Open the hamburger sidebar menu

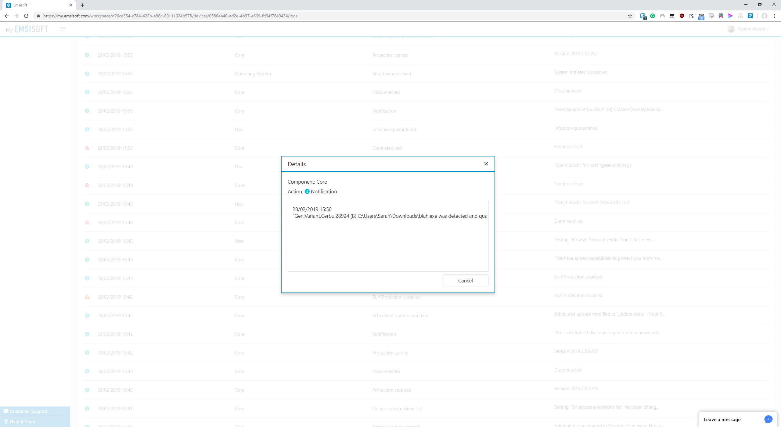pos(63,29)
